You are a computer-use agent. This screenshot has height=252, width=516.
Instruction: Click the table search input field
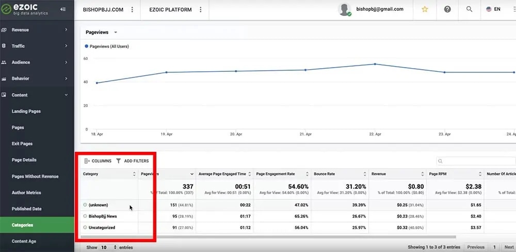coord(476,161)
